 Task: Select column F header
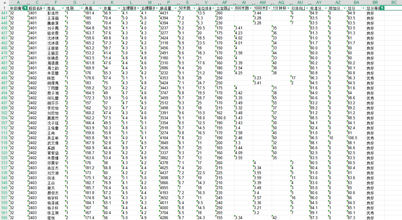(56, 2)
